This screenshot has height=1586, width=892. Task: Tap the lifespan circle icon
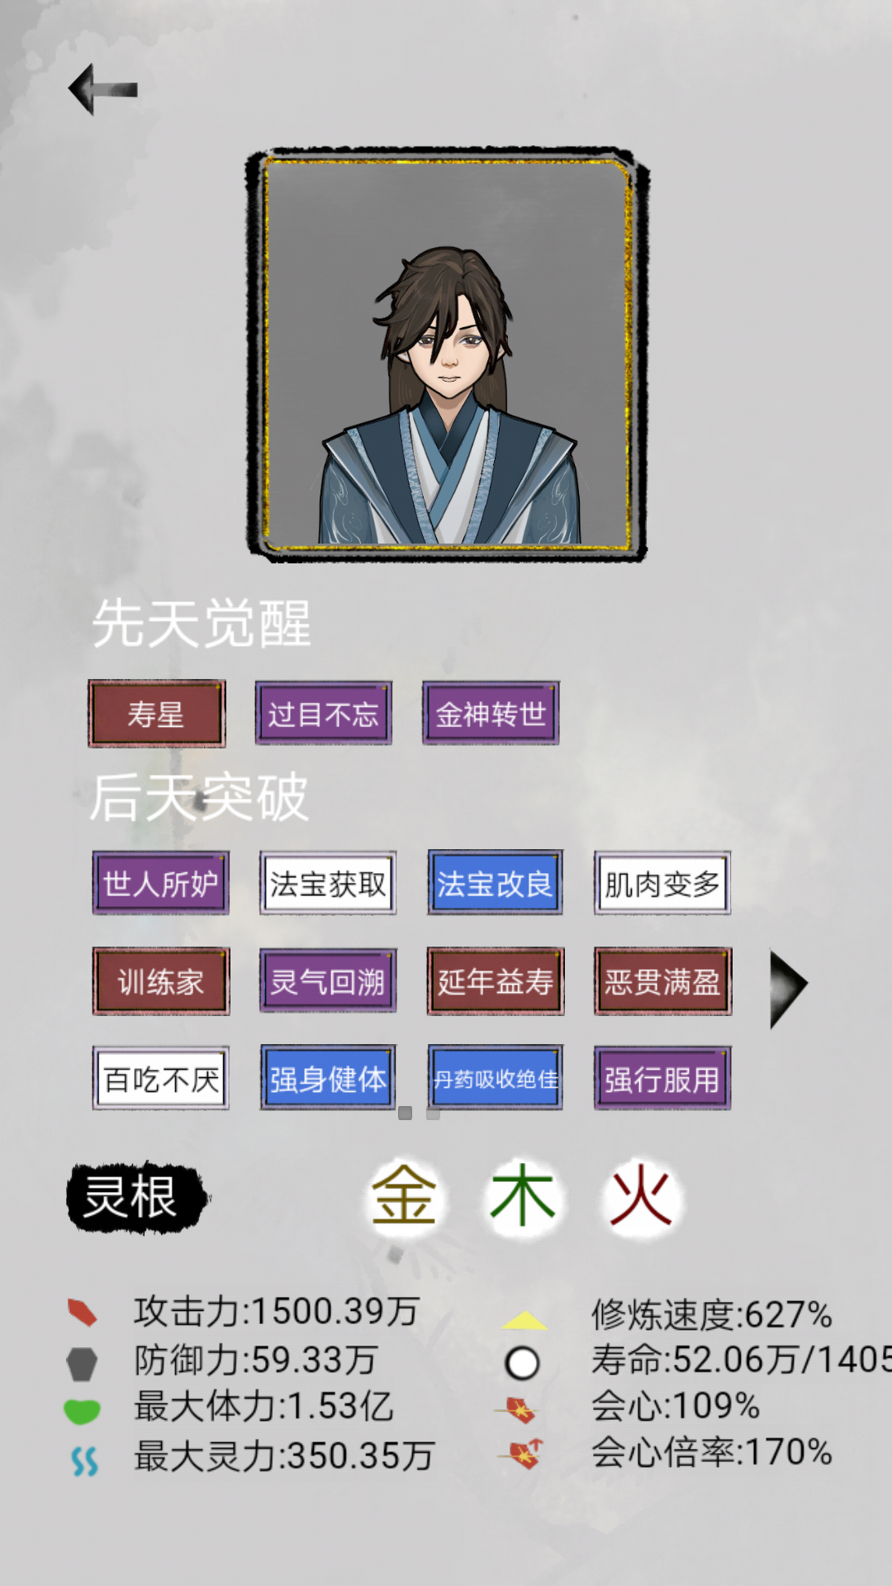pyautogui.click(x=522, y=1363)
